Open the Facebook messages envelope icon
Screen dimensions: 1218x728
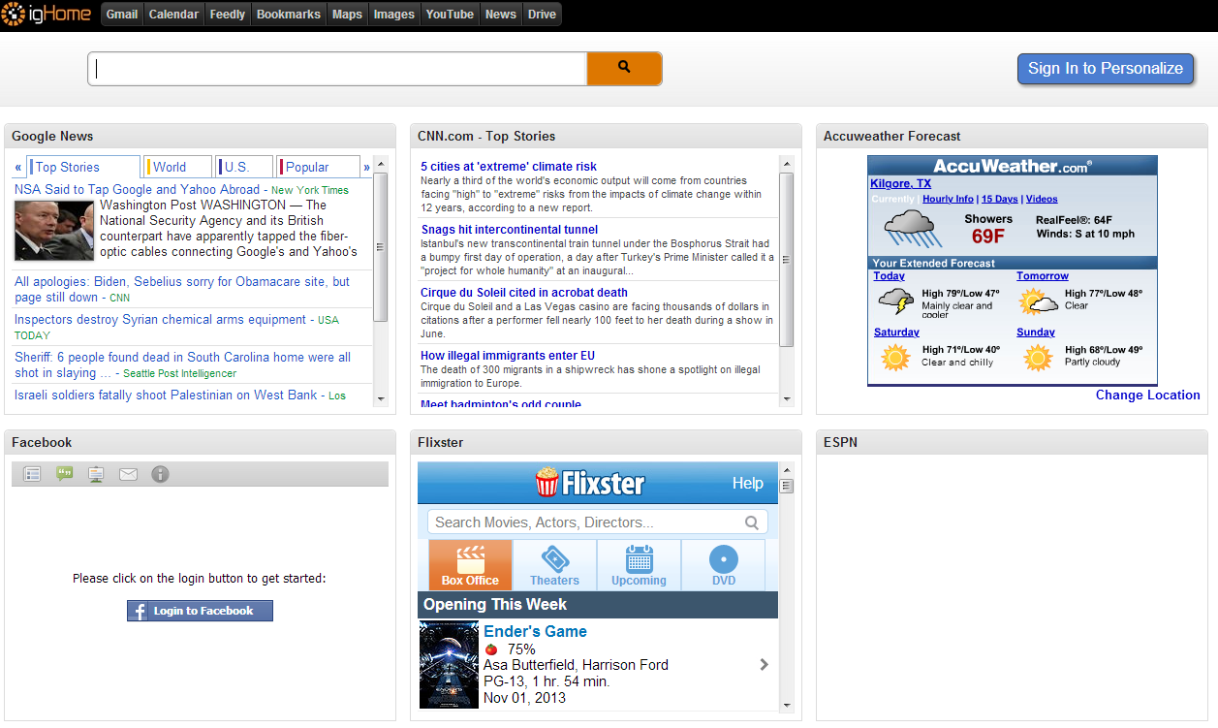[x=128, y=474]
